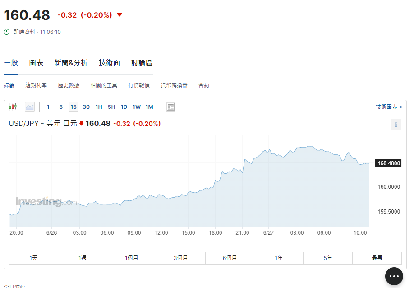Select the 1個月 time range
Screen dimensions: 414x288
click(132, 258)
